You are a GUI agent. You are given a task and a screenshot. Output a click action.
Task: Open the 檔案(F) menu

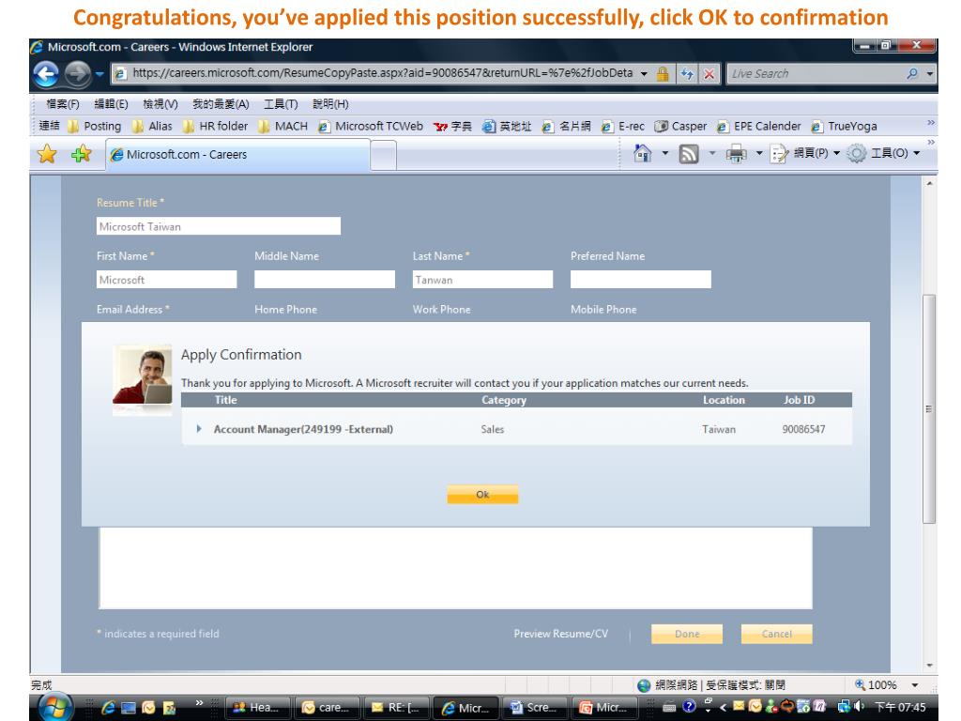(63, 104)
